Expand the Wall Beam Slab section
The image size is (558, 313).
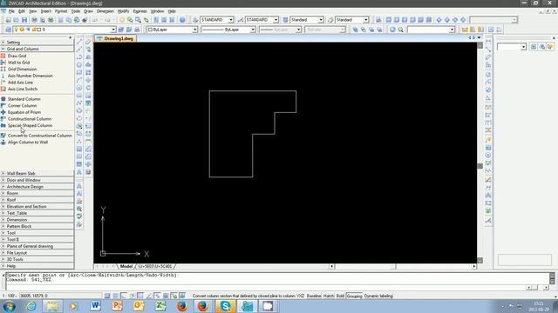(37, 174)
